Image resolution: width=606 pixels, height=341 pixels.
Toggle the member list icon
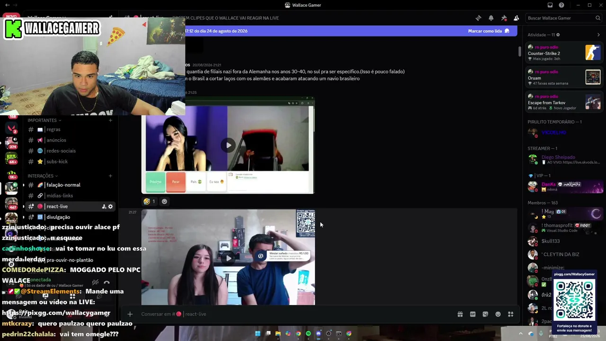517,18
